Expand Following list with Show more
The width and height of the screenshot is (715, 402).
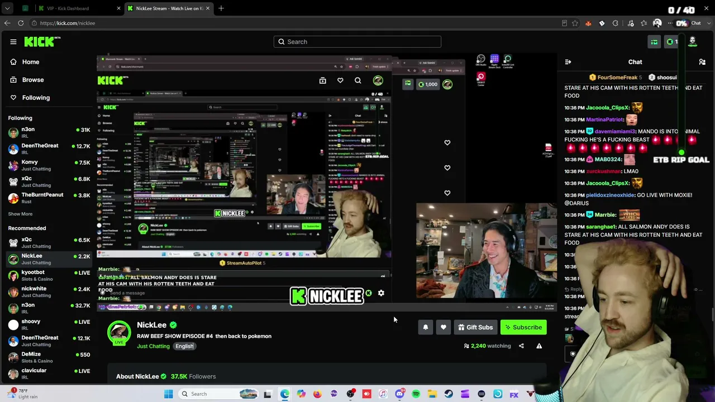point(20,214)
